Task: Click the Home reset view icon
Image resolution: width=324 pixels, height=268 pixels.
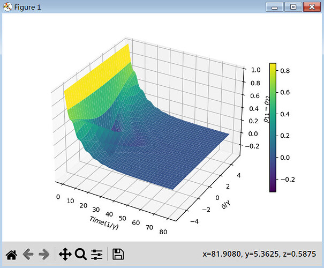Action: (x=11, y=254)
